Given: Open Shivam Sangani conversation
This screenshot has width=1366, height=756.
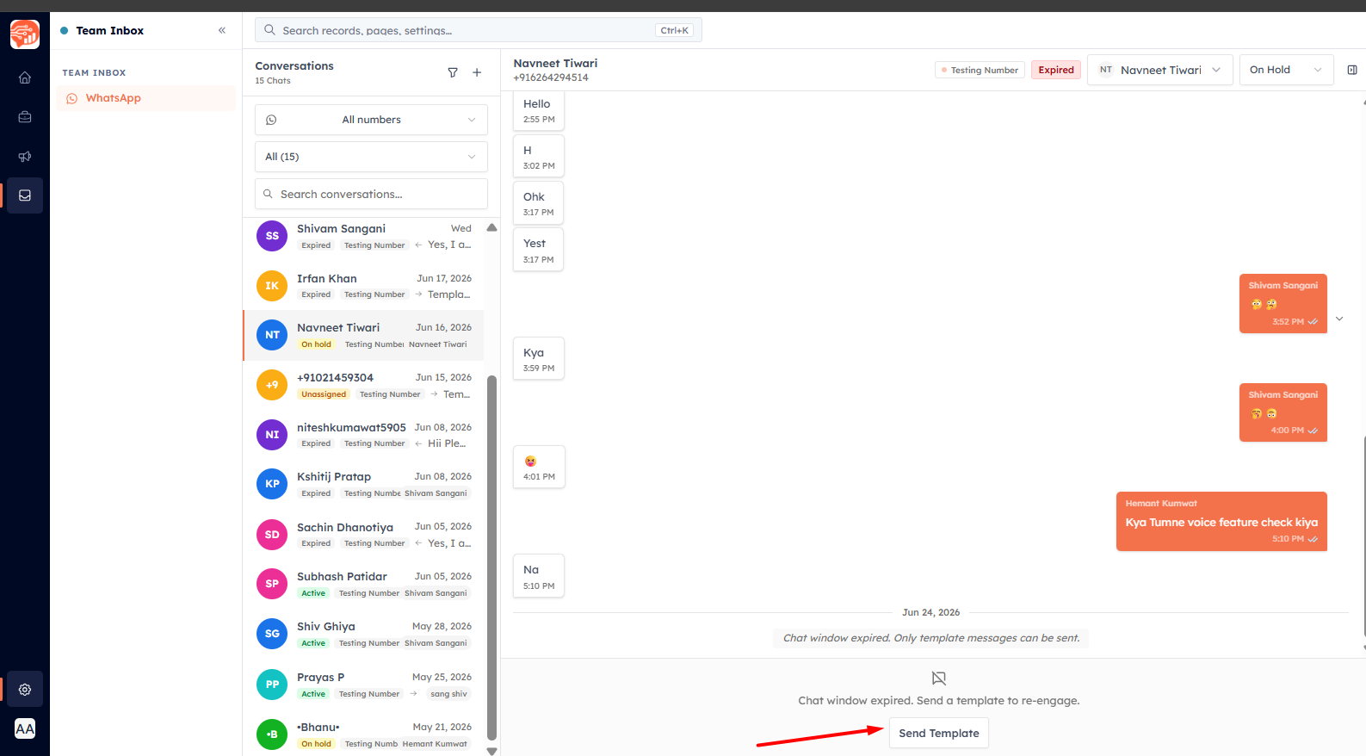Looking at the screenshot, I should click(363, 236).
